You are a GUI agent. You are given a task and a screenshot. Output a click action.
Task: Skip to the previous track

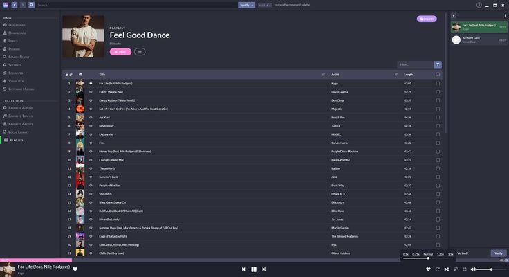[x=243, y=269]
